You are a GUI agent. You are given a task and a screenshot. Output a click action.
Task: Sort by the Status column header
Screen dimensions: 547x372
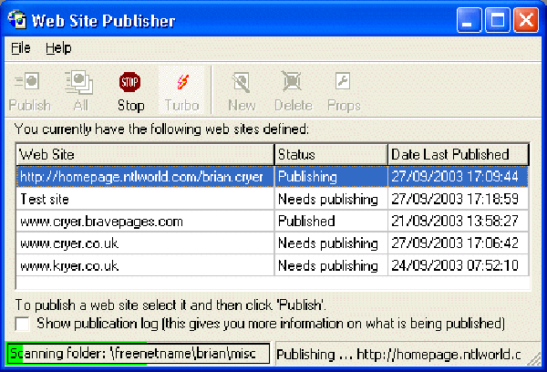tap(331, 154)
